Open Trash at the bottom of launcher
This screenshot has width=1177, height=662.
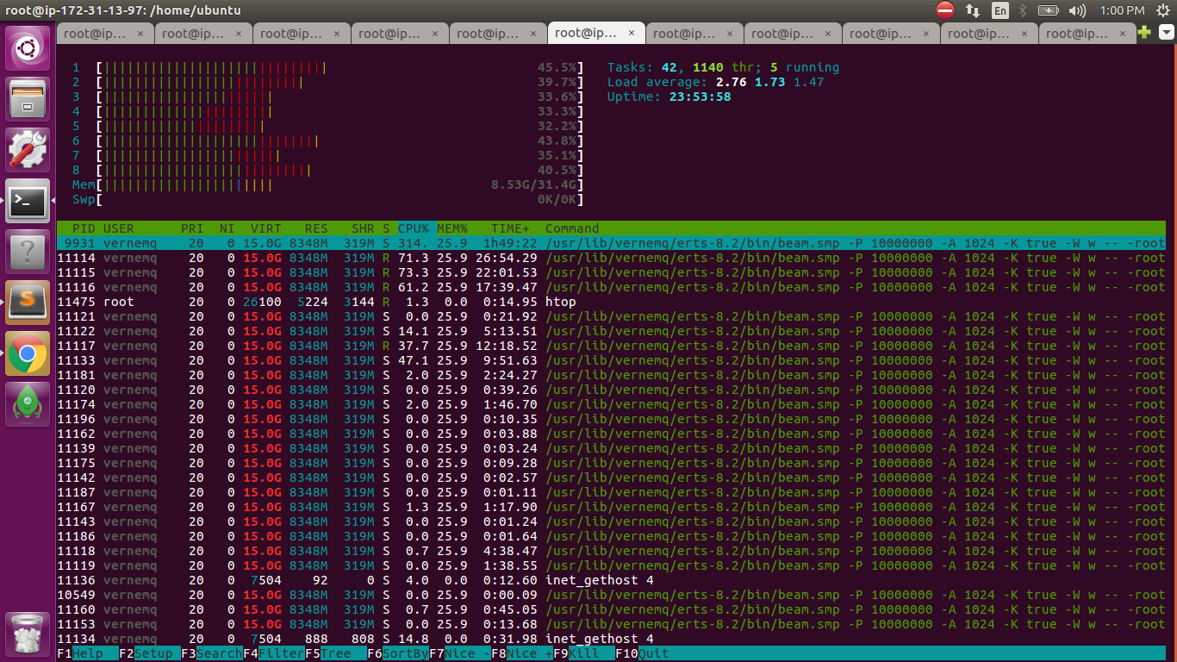[26, 632]
